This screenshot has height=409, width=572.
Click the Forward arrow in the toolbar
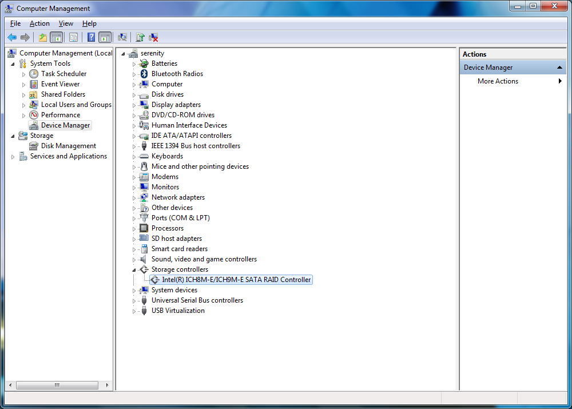pyautogui.click(x=25, y=37)
